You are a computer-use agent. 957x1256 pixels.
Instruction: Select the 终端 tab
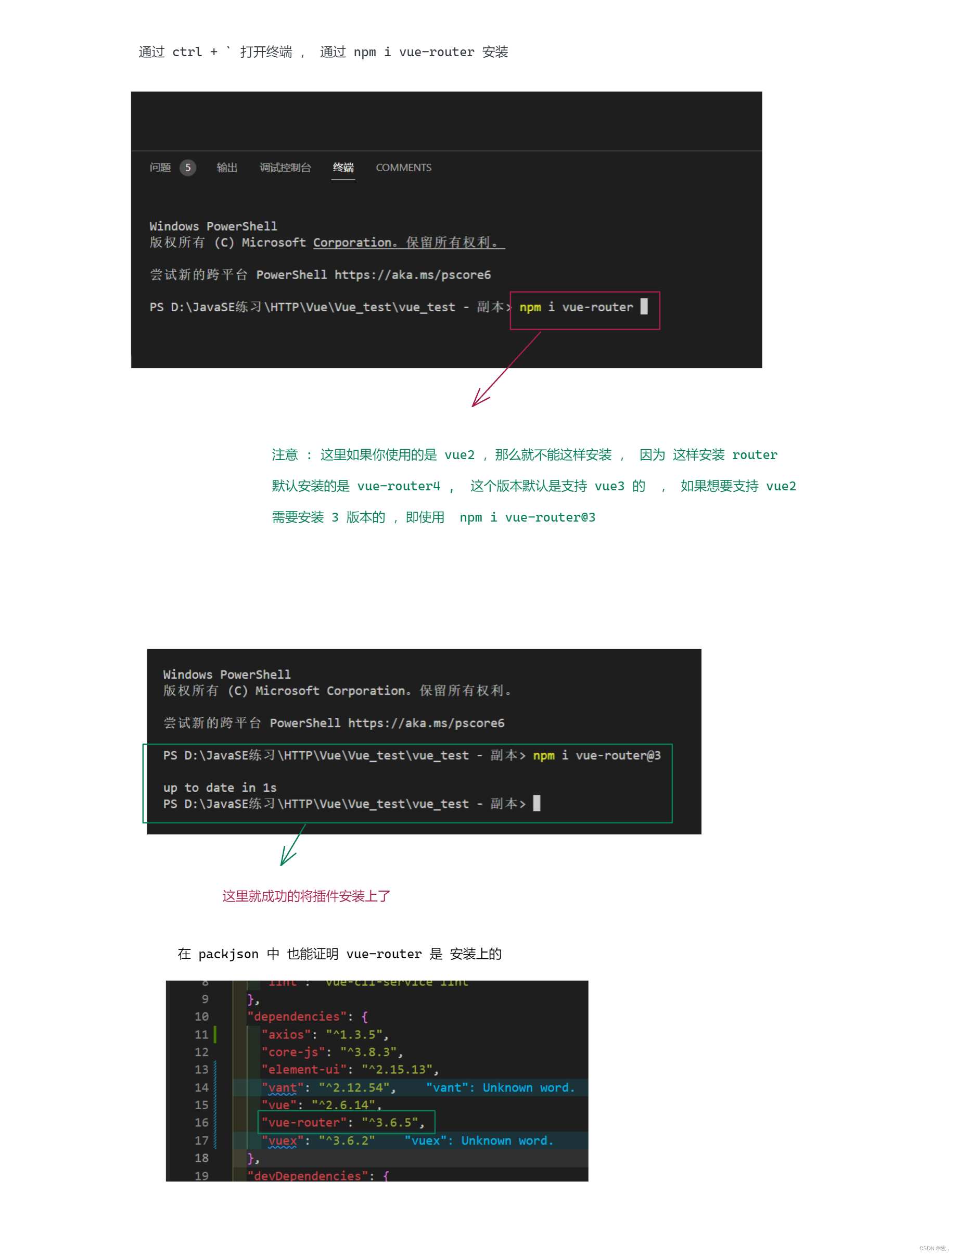click(x=343, y=168)
